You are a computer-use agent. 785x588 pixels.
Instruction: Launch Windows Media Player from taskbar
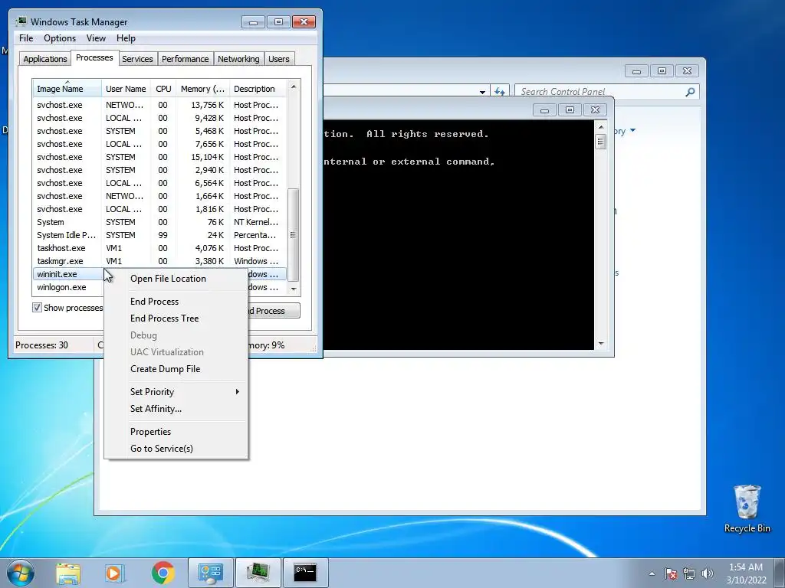(x=115, y=573)
